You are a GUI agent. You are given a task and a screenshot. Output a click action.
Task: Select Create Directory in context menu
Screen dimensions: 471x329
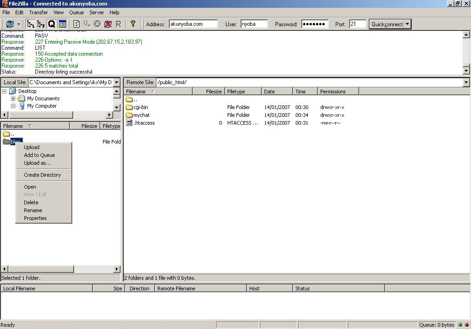pos(44,175)
